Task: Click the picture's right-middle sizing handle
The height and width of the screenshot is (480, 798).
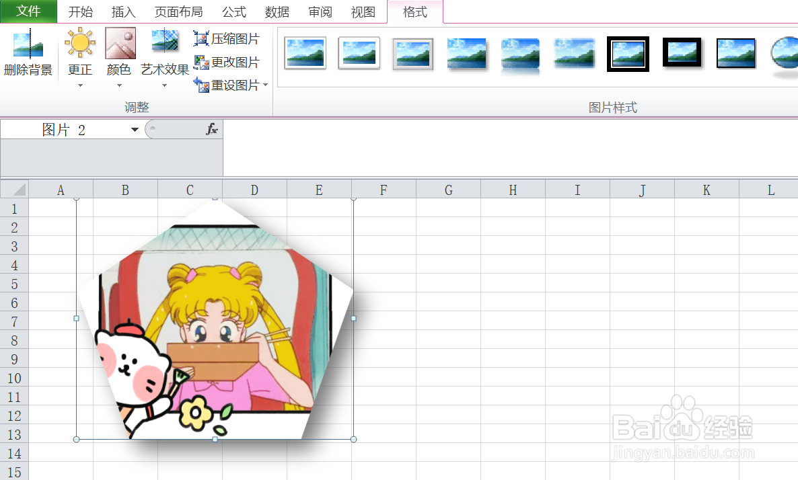Action: (354, 318)
